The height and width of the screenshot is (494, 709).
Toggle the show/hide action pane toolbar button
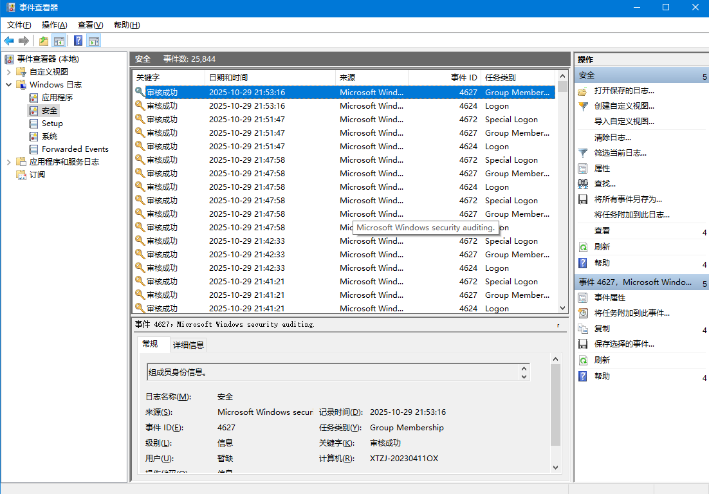pos(94,41)
